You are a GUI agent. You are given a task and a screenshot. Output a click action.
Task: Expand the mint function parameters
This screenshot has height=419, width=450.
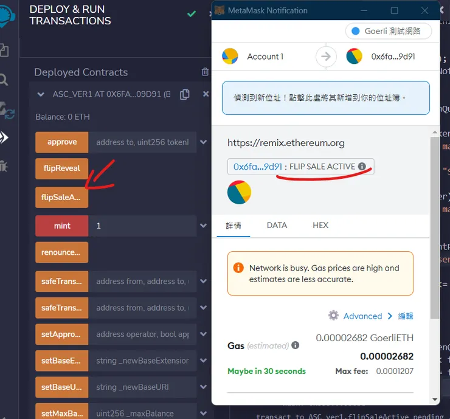tap(203, 226)
